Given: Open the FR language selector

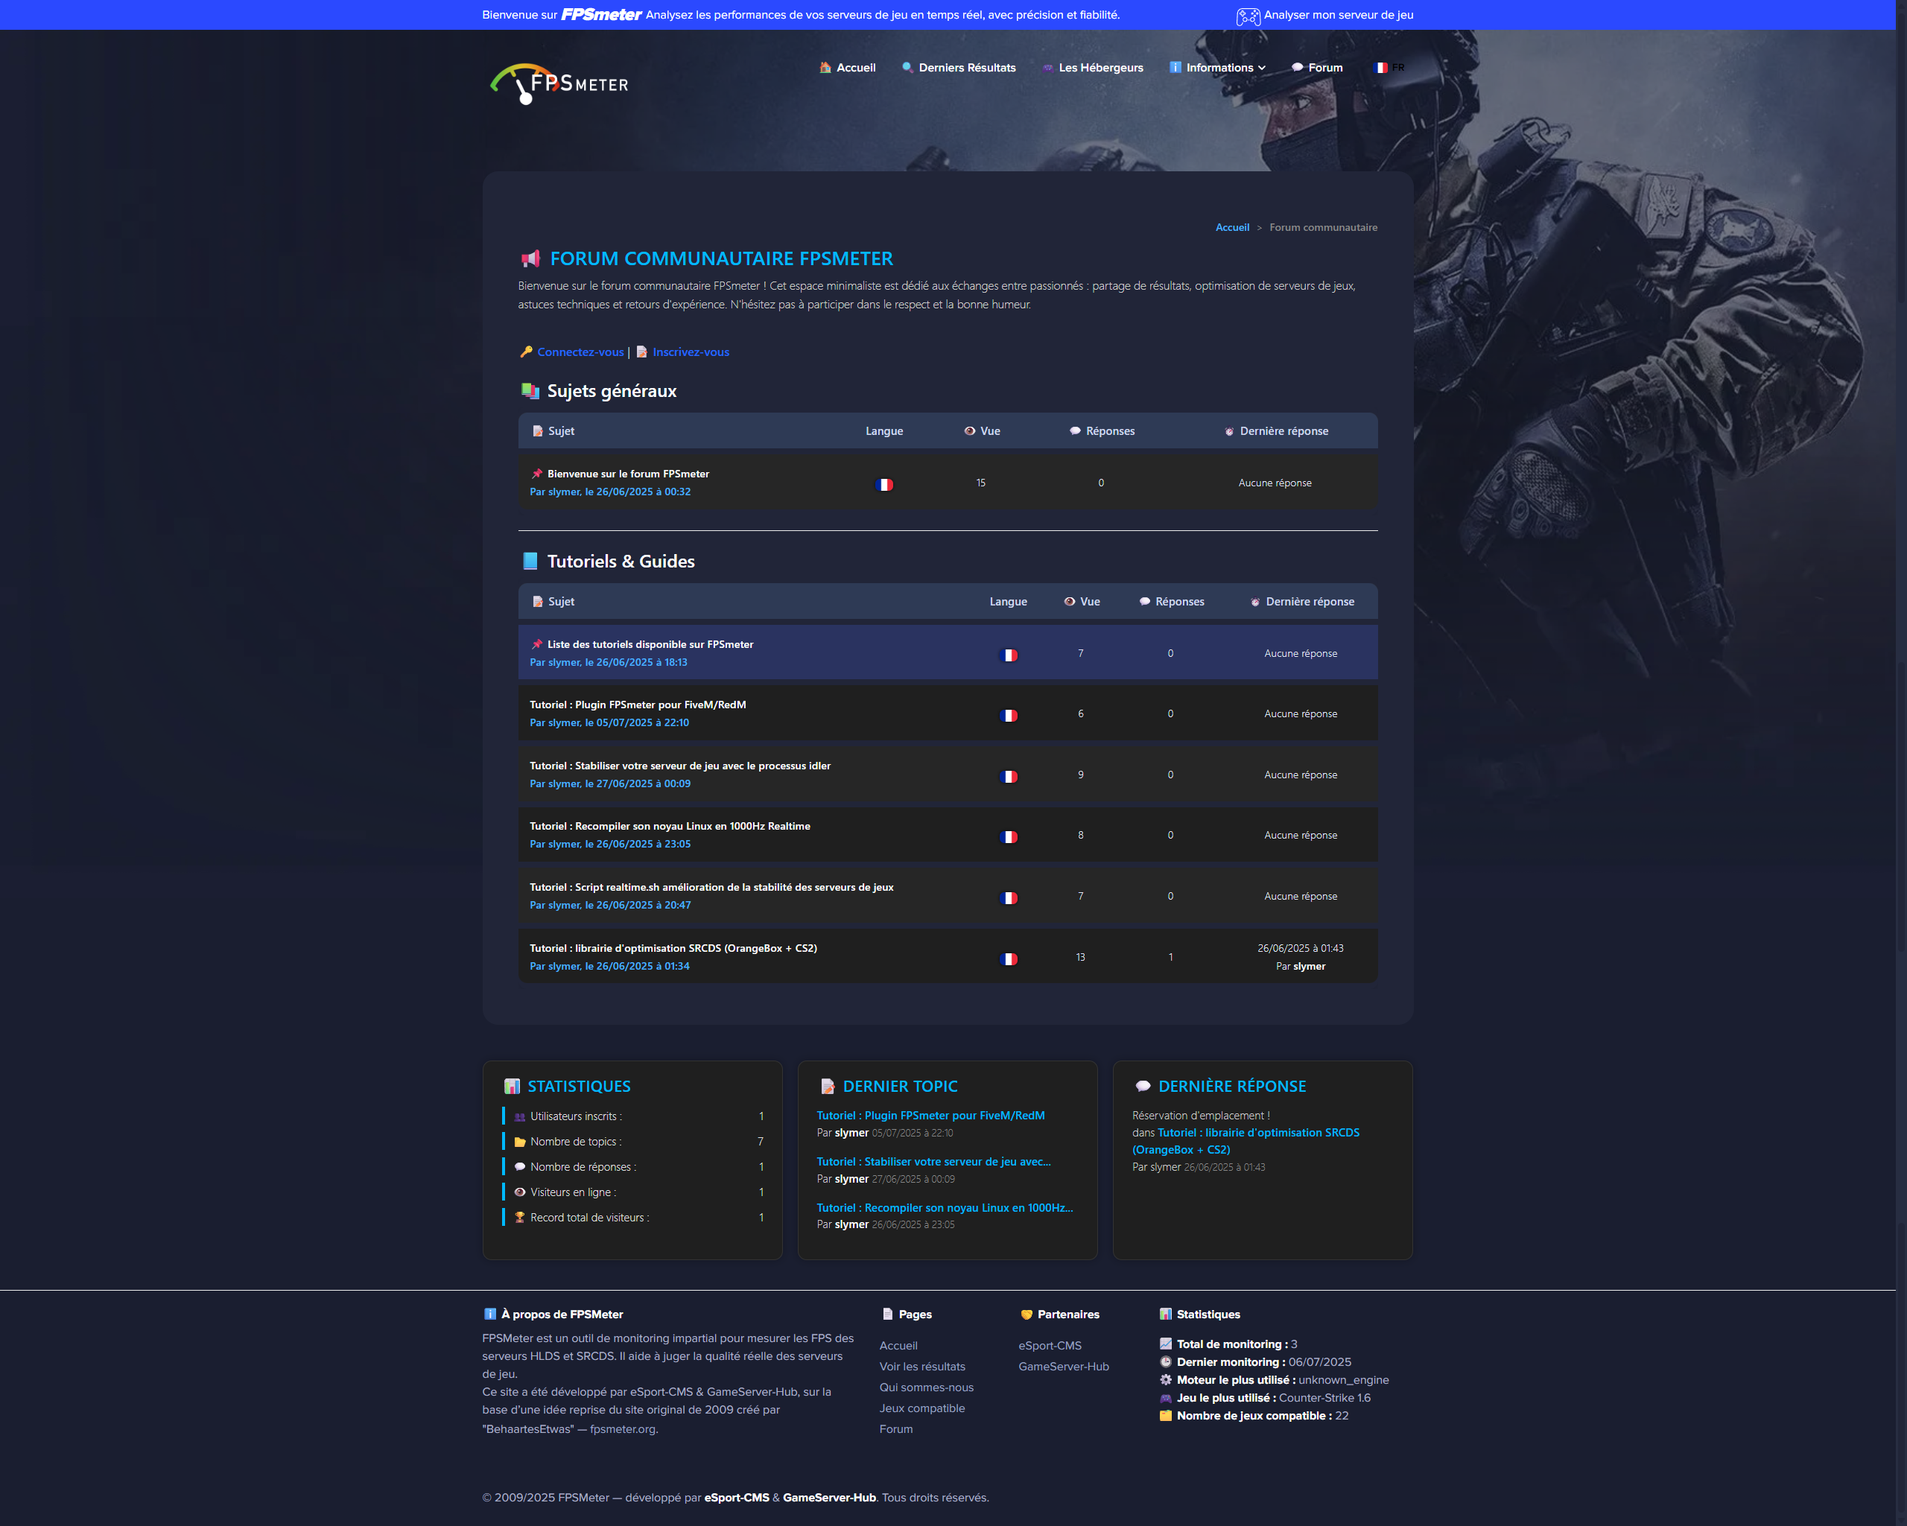Looking at the screenshot, I should click(1397, 68).
